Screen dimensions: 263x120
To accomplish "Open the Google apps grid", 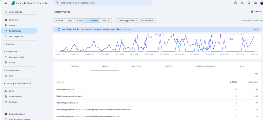I will [x=256, y=3].
